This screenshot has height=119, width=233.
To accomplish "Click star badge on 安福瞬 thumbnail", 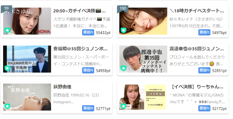I will click(7, 68).
